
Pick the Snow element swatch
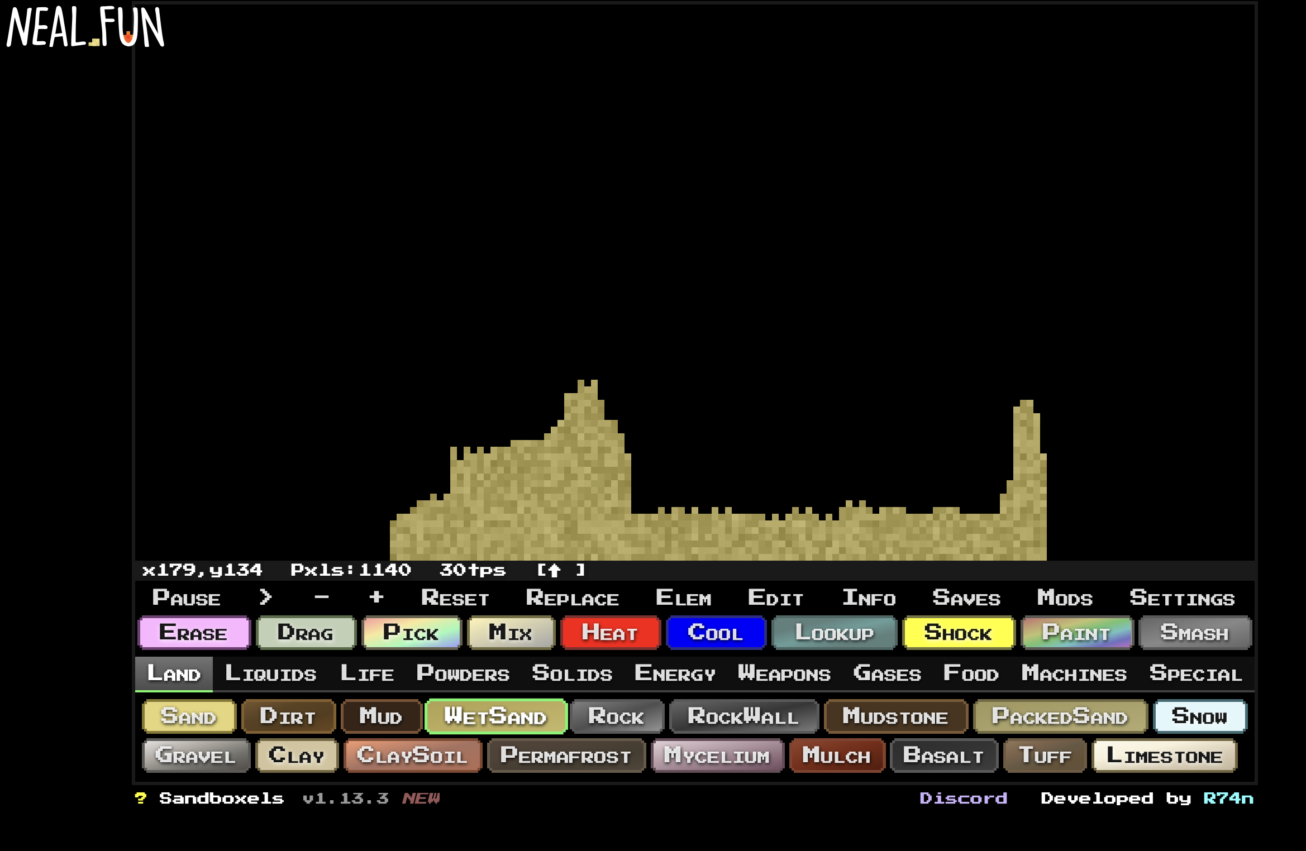[x=1199, y=716]
